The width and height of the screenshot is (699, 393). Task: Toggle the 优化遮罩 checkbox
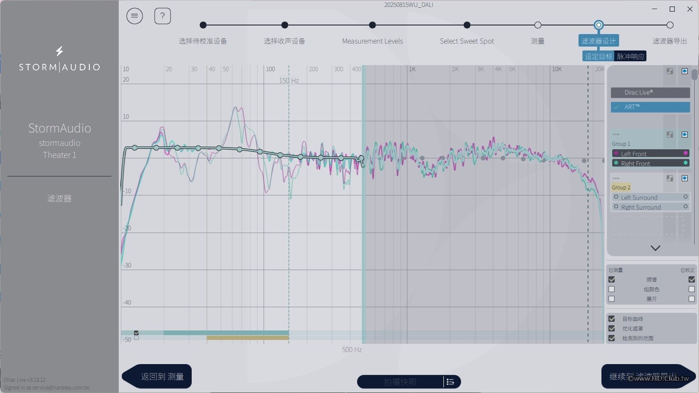612,328
